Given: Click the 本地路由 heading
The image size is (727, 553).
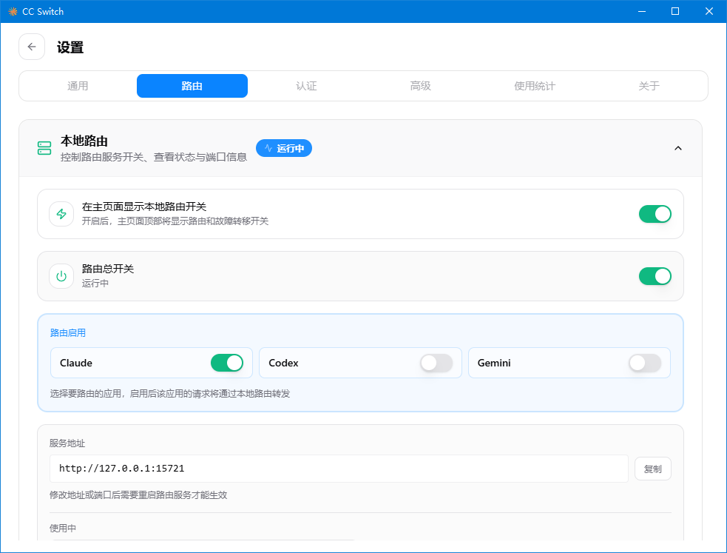Looking at the screenshot, I should point(84,141).
